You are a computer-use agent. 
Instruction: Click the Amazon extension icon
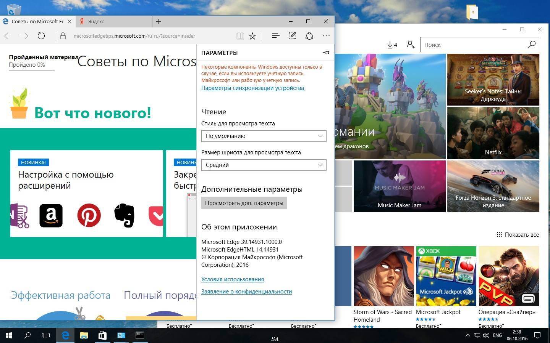point(51,216)
